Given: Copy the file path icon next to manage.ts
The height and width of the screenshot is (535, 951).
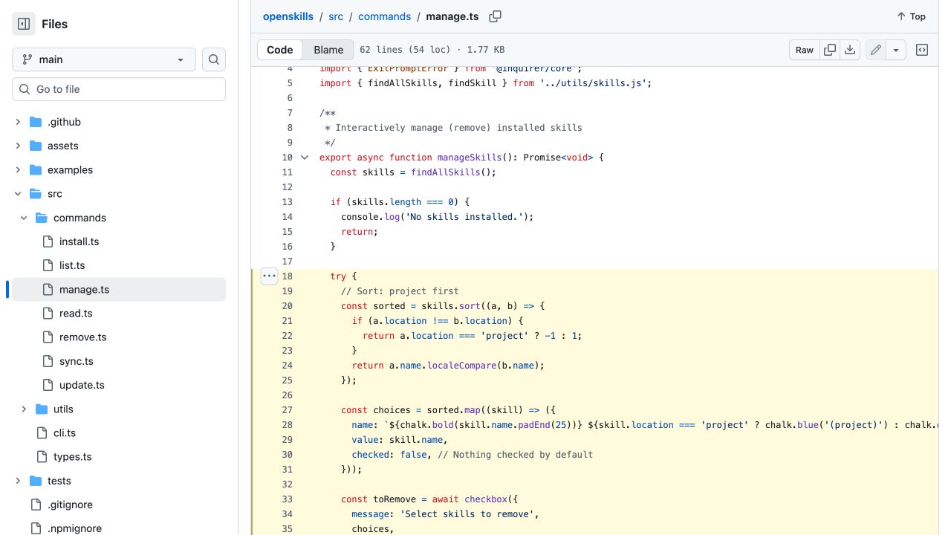Looking at the screenshot, I should pos(496,16).
